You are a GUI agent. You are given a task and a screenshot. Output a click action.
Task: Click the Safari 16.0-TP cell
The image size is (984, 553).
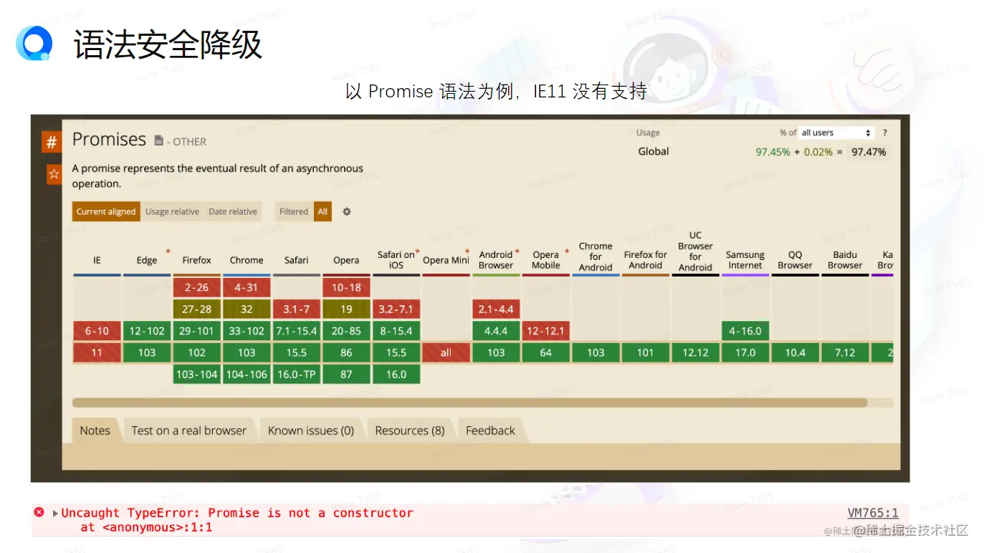click(296, 374)
